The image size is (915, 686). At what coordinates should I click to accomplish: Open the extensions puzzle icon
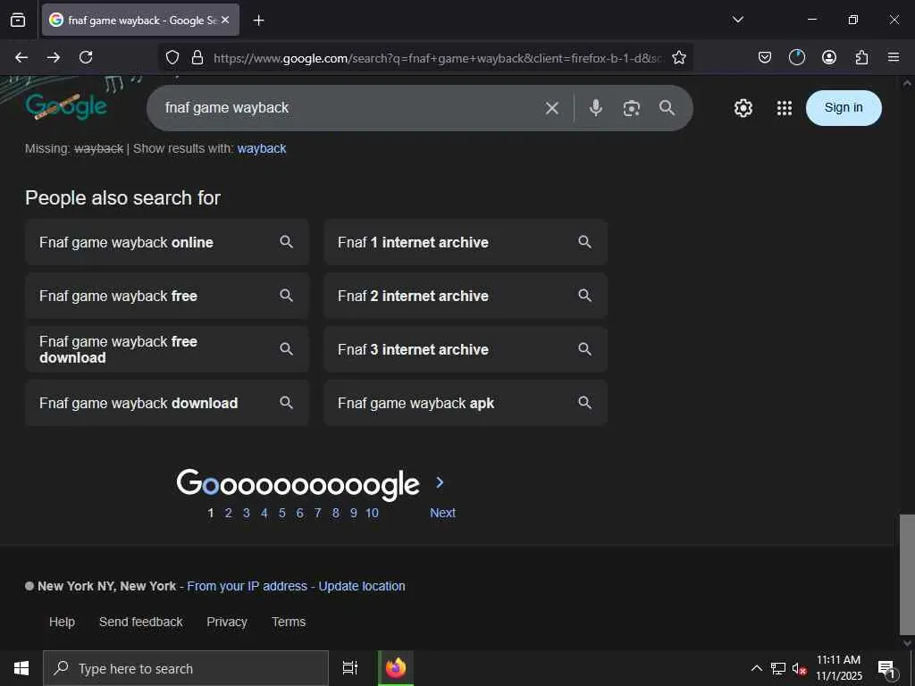click(x=861, y=57)
